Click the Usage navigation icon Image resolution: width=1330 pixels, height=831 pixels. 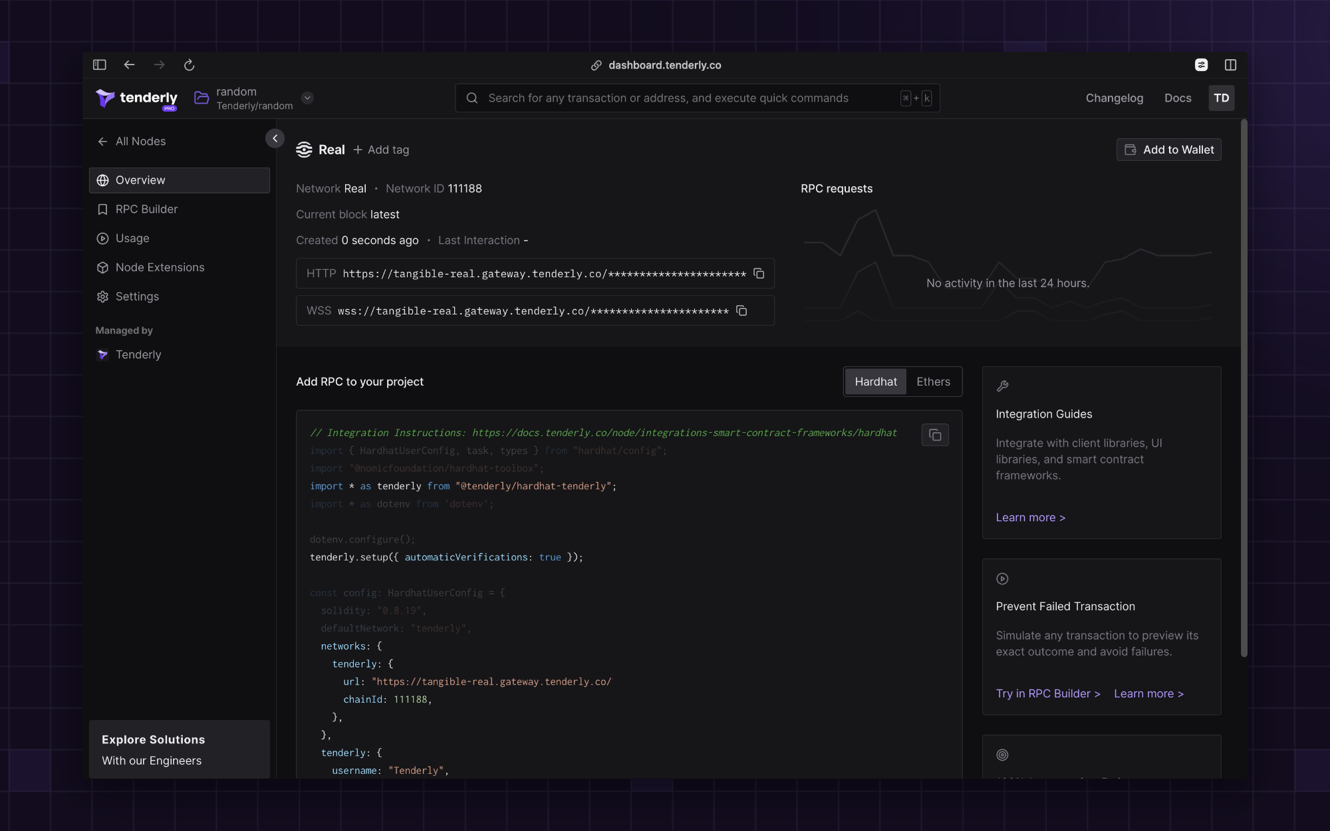coord(102,239)
